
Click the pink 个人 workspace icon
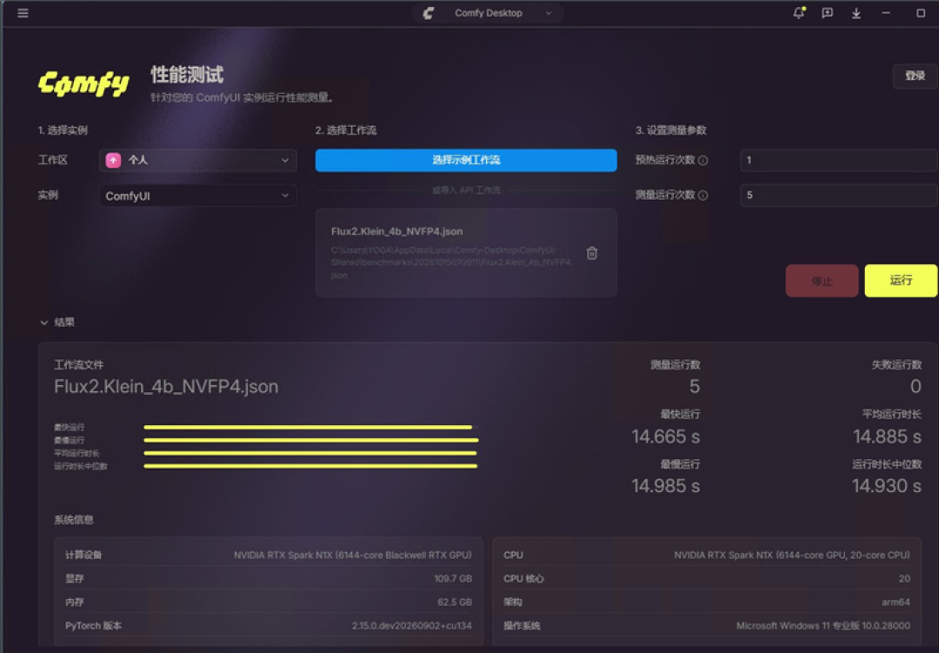[113, 160]
